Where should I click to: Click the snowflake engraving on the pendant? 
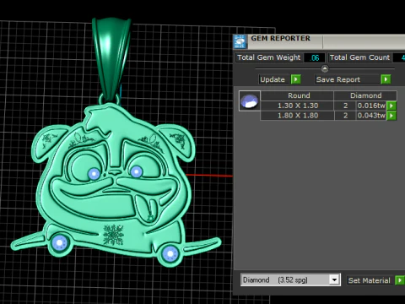(113, 235)
